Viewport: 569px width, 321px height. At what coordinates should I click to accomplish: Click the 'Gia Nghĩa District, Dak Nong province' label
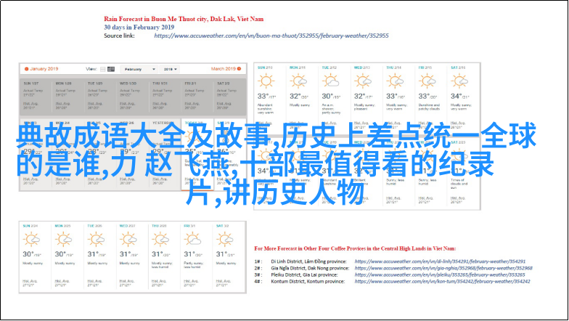click(310, 268)
